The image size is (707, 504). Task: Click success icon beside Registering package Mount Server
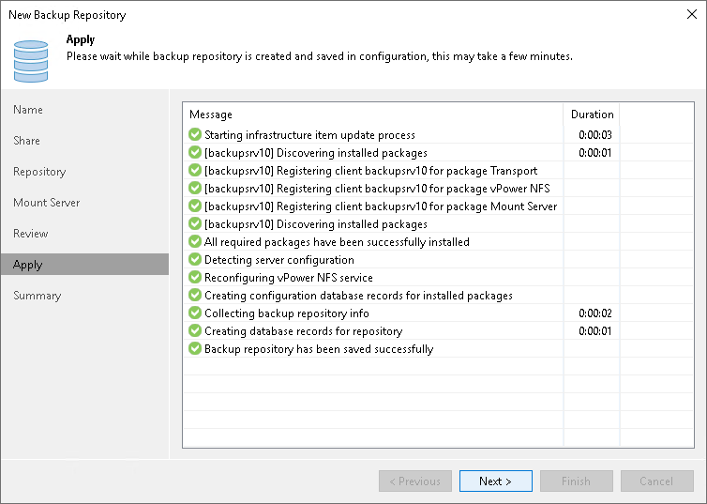point(195,206)
